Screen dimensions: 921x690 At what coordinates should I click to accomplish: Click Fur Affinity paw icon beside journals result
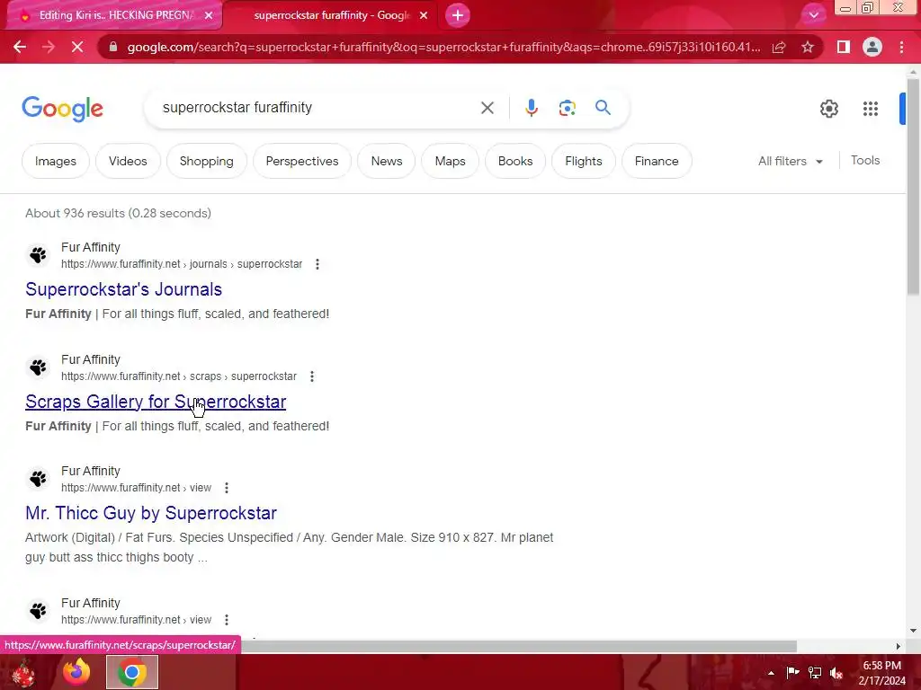pyautogui.click(x=38, y=255)
